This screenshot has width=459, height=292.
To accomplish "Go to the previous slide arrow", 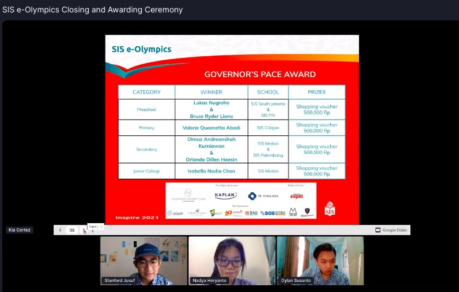I will [60, 230].
